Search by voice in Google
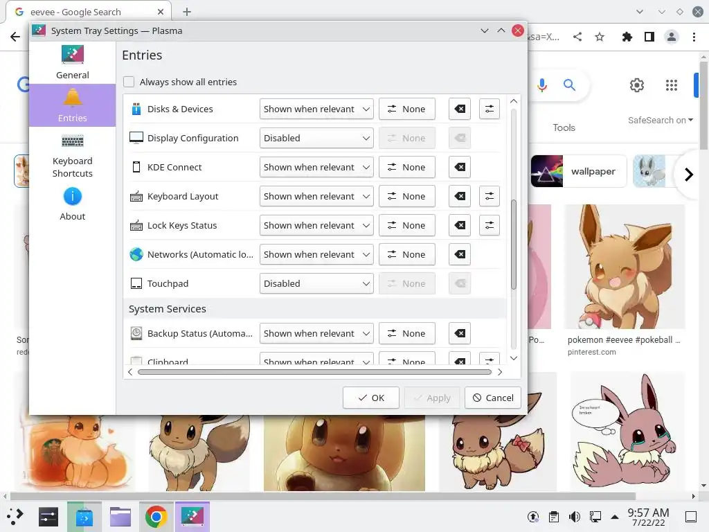The image size is (709, 532). click(542, 85)
